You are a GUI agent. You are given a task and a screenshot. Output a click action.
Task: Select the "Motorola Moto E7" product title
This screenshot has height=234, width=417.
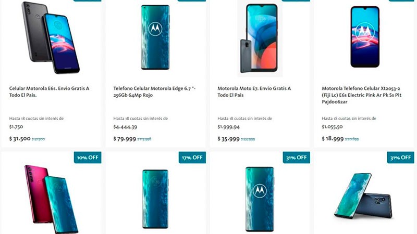click(x=254, y=92)
